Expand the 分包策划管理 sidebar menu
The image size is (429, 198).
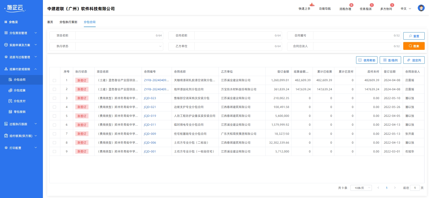(x=21, y=33)
